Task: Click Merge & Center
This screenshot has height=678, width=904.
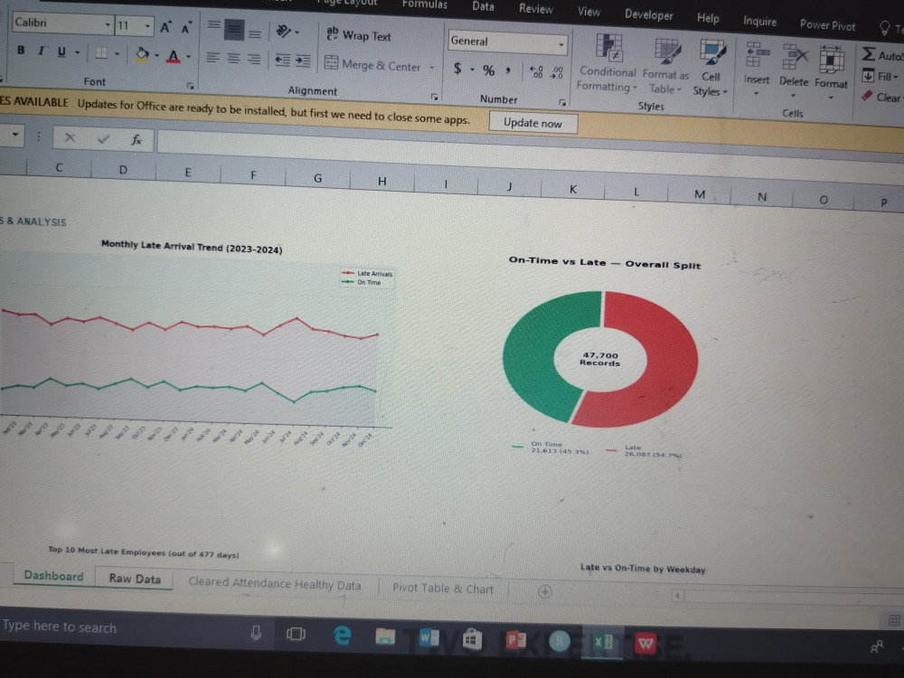Action: click(x=372, y=64)
